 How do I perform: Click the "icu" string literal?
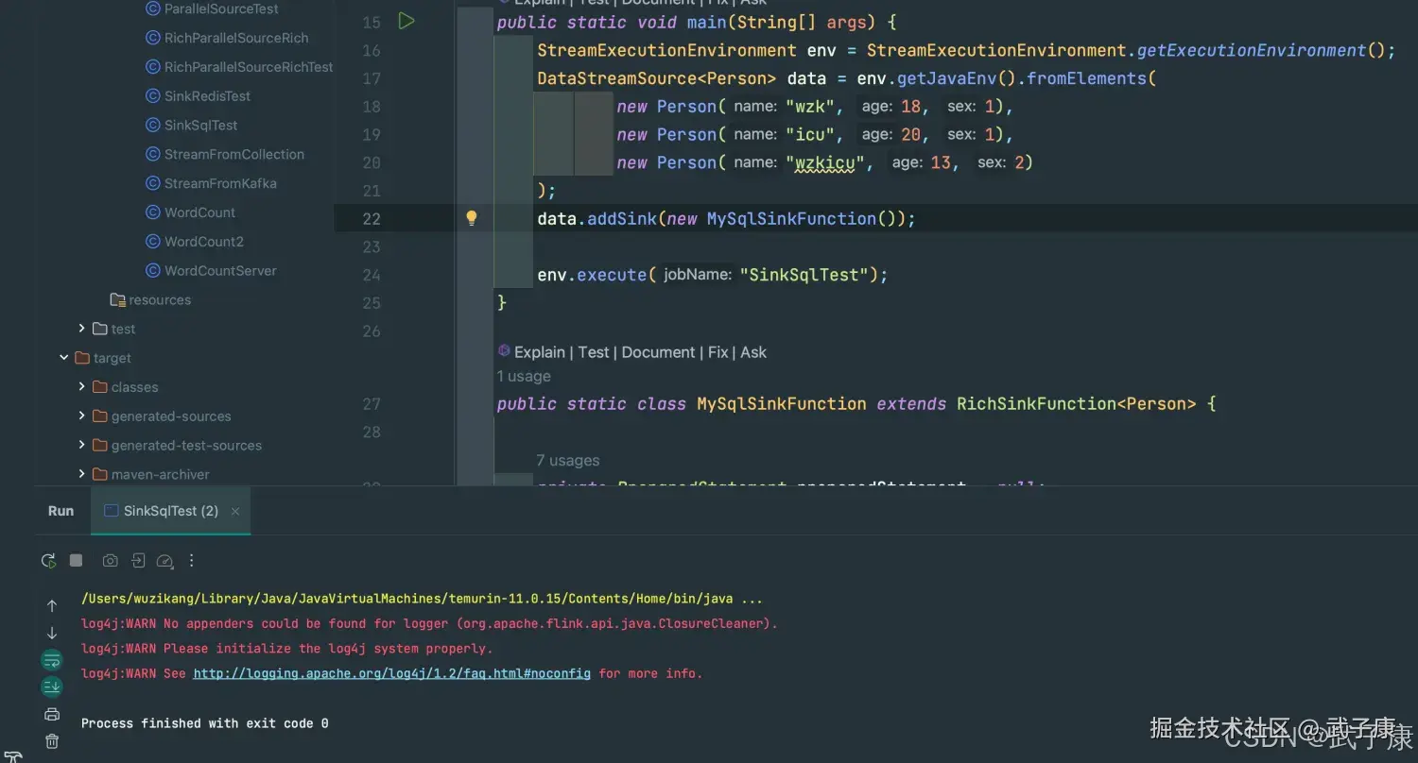point(810,134)
